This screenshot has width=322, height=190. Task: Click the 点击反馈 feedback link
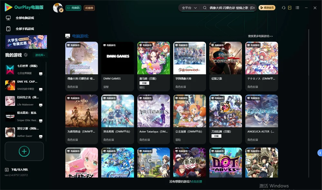pos(196,181)
